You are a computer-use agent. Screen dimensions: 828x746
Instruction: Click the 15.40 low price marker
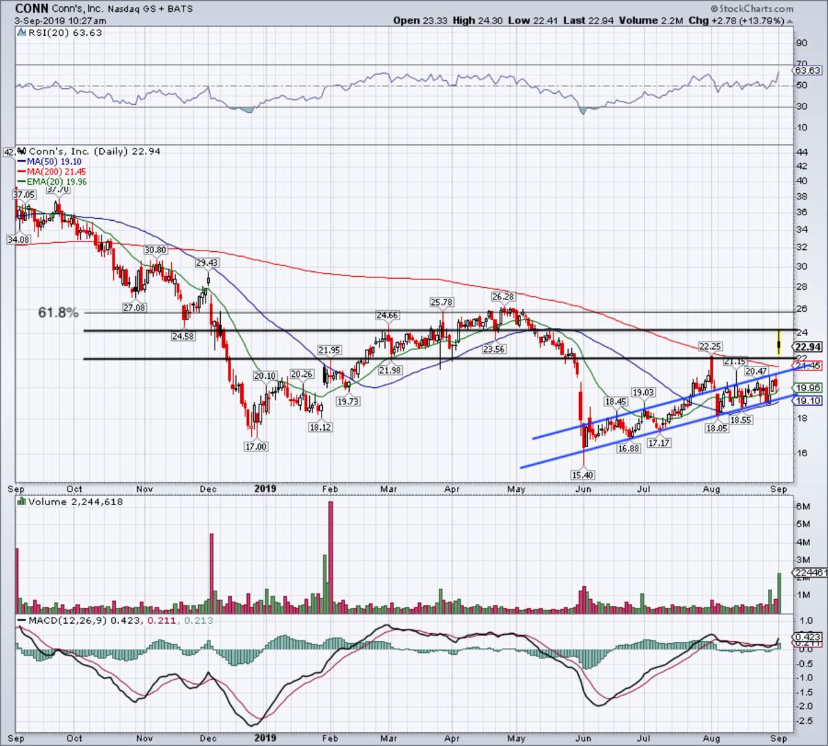[582, 475]
